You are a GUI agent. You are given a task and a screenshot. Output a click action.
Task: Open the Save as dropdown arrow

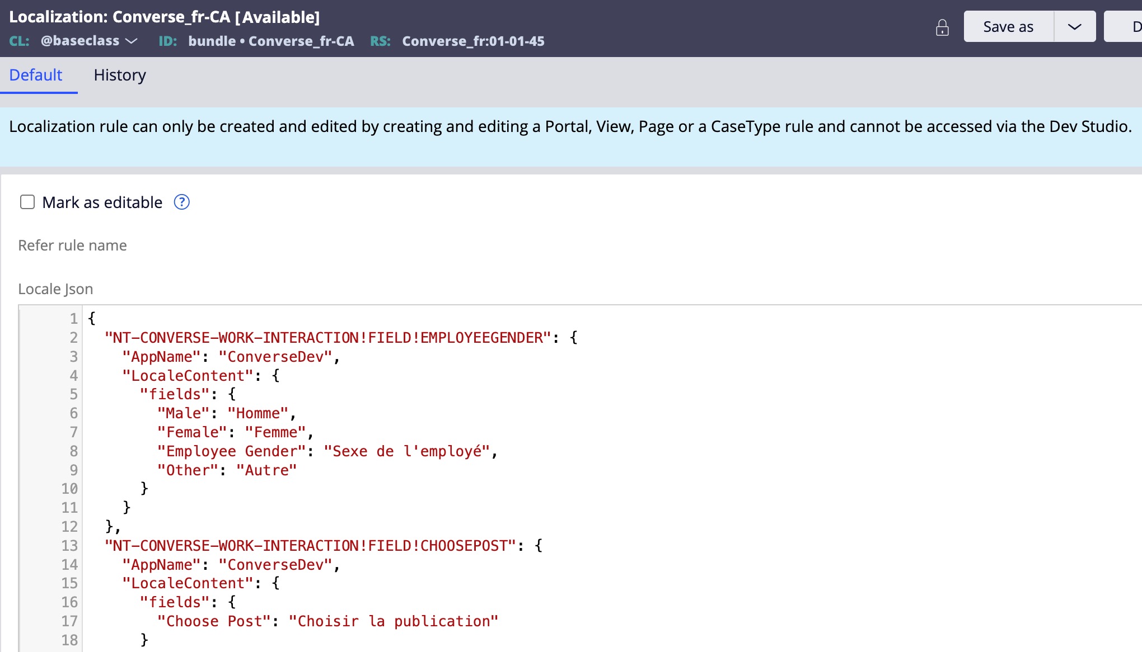[1074, 27]
